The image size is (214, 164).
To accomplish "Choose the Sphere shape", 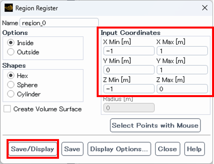I will tap(10, 85).
